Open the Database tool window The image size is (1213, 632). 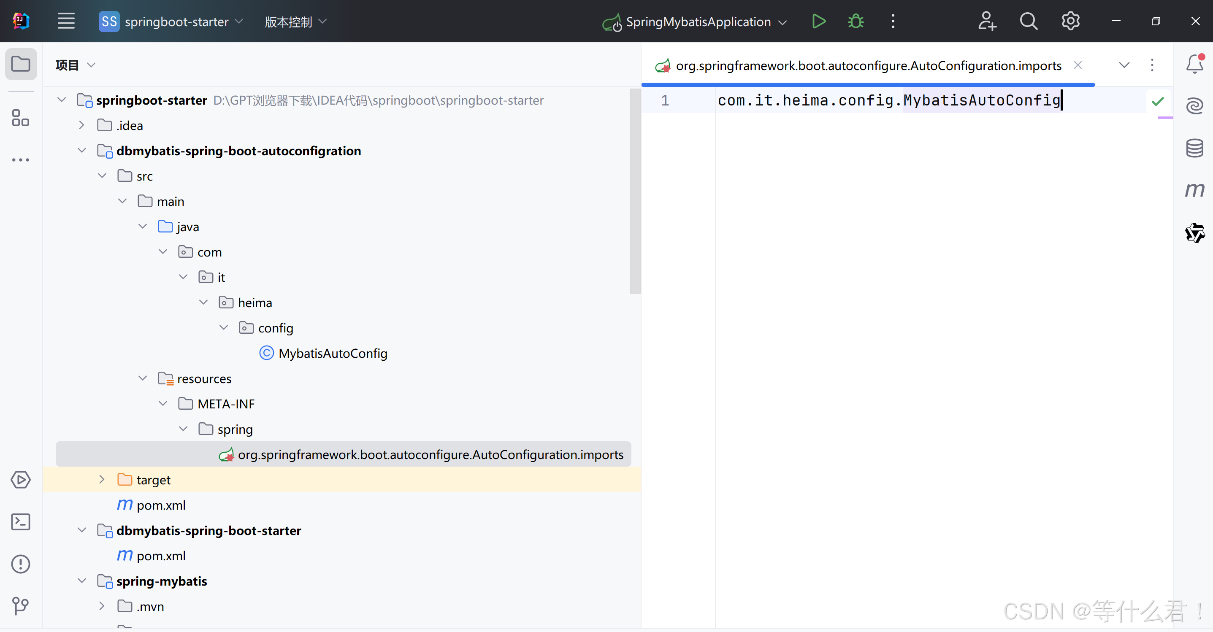(x=1194, y=148)
